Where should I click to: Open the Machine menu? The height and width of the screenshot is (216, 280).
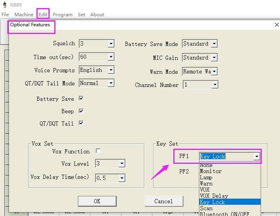(24, 14)
